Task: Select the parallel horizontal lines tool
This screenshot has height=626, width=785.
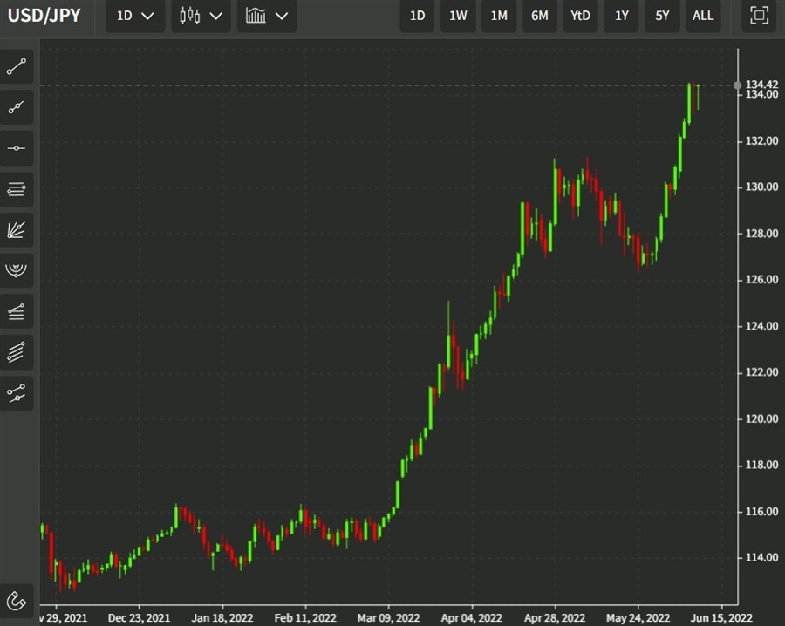Action: (x=17, y=189)
